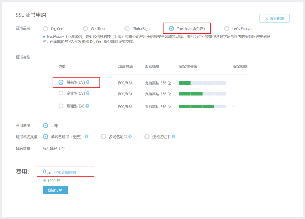The image size is (305, 219).
Task: Click 支持高达 256 位 in the EV row
Action: (x=158, y=107)
